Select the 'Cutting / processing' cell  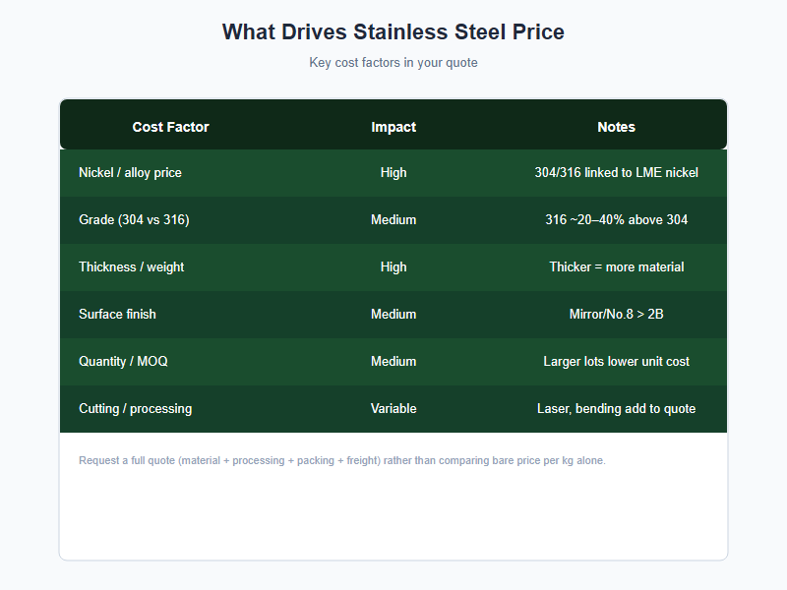[136, 408]
